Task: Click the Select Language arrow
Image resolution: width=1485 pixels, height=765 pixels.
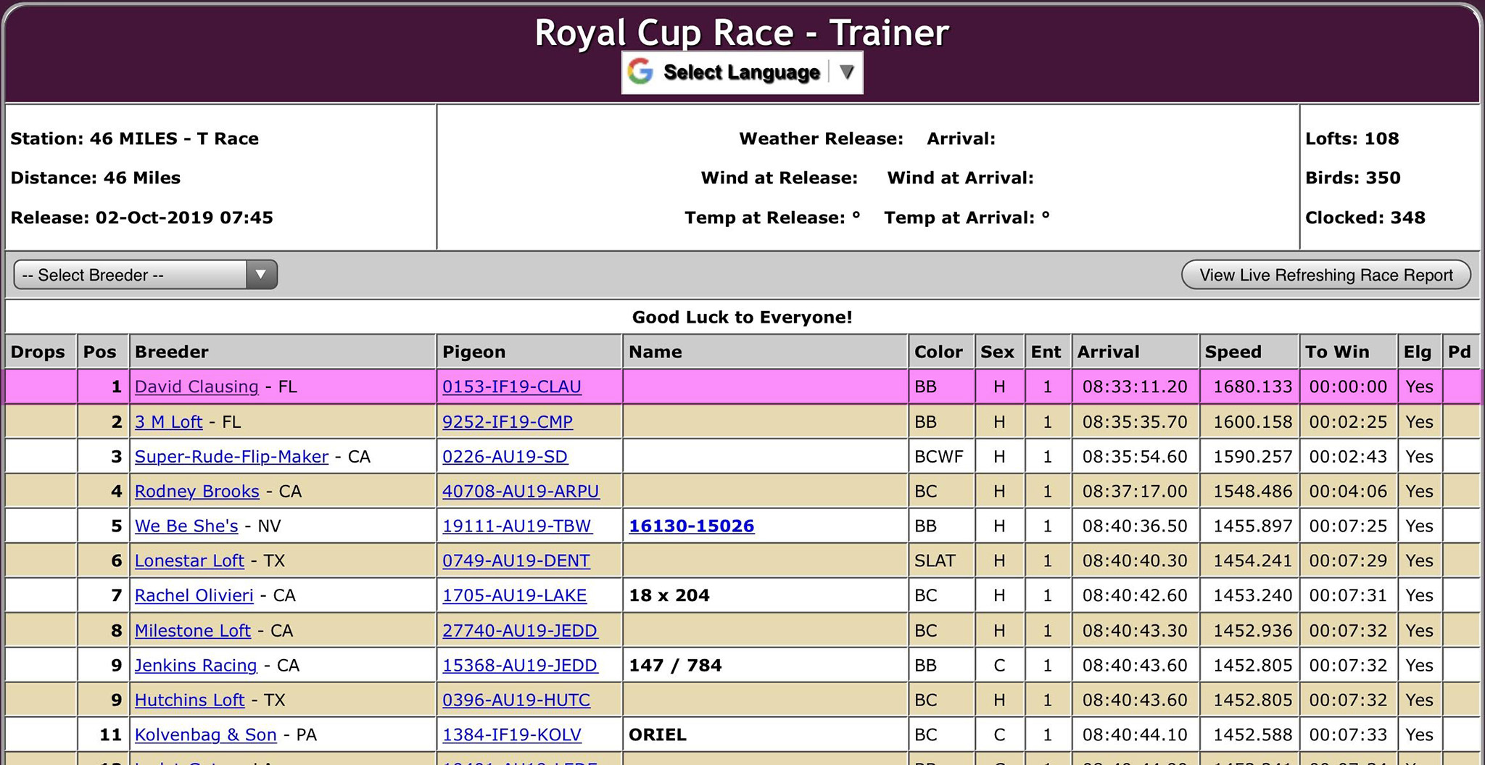Action: point(846,73)
